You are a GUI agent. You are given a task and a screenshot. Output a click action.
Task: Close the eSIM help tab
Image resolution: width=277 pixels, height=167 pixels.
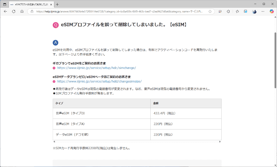tap(51, 4)
